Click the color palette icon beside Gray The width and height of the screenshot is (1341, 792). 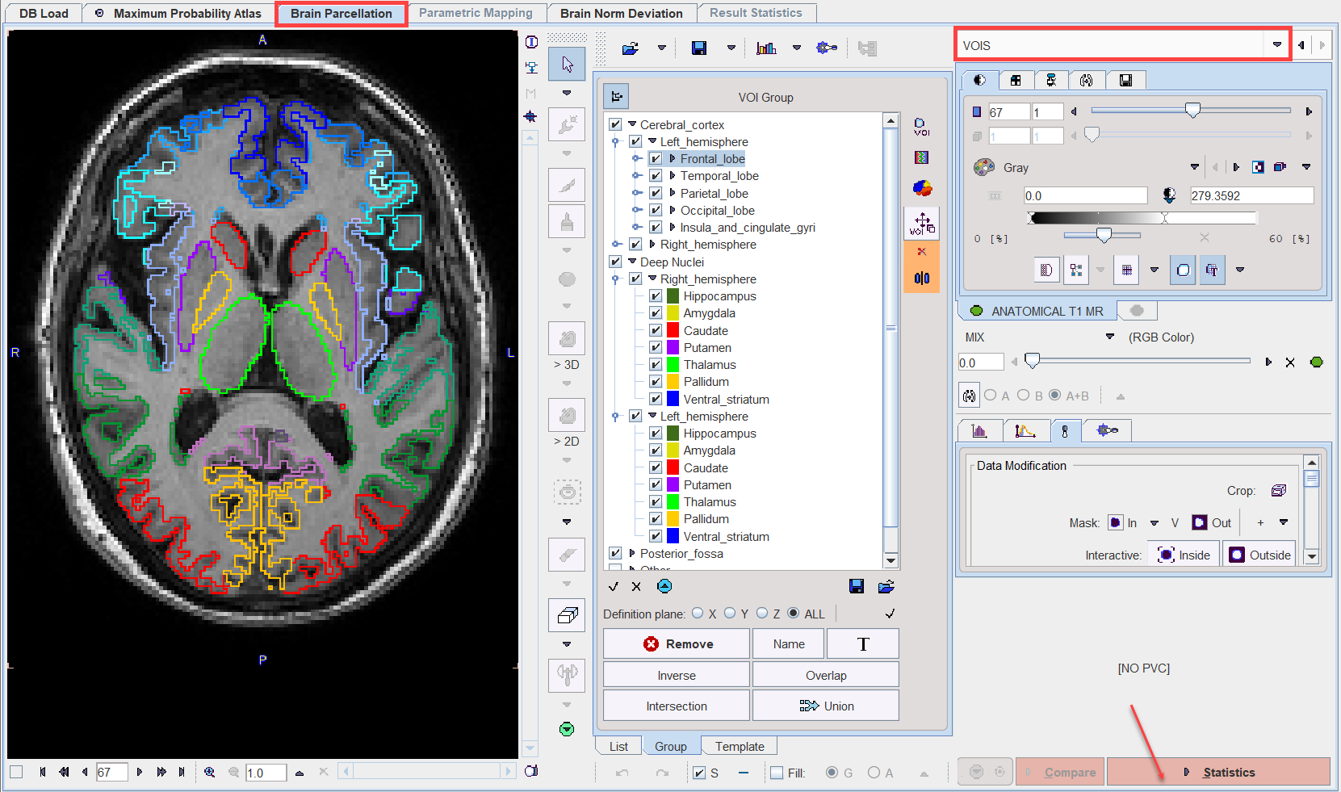coord(984,167)
